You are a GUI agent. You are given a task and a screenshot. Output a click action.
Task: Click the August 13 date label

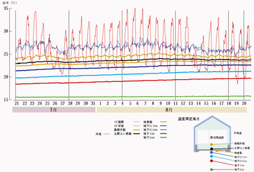coord(191,103)
